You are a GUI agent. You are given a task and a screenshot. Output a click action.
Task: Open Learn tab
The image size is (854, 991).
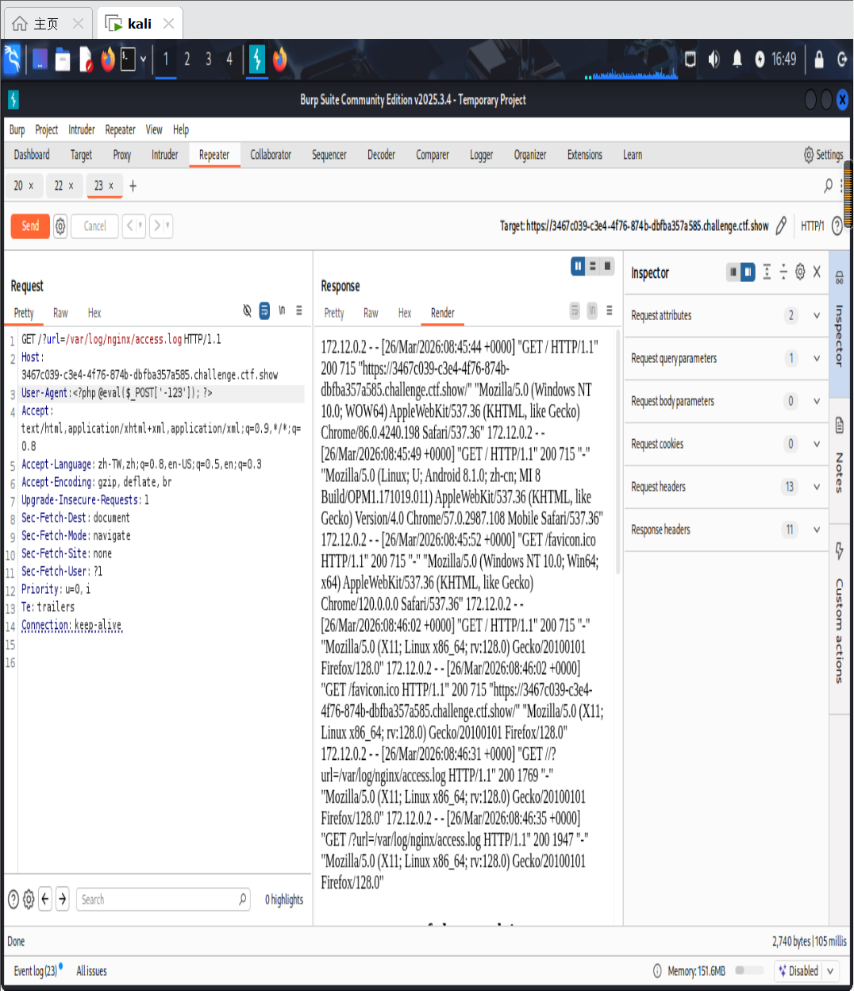pos(633,155)
